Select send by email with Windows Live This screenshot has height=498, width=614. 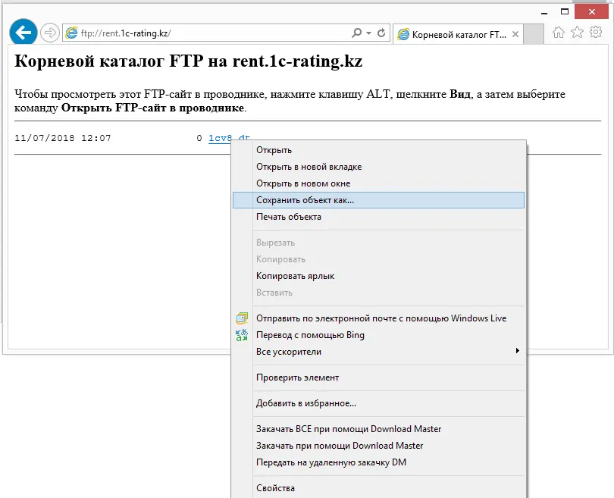click(378, 318)
